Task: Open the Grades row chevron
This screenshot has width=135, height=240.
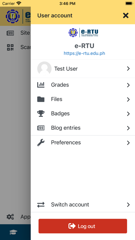Action: (x=128, y=85)
